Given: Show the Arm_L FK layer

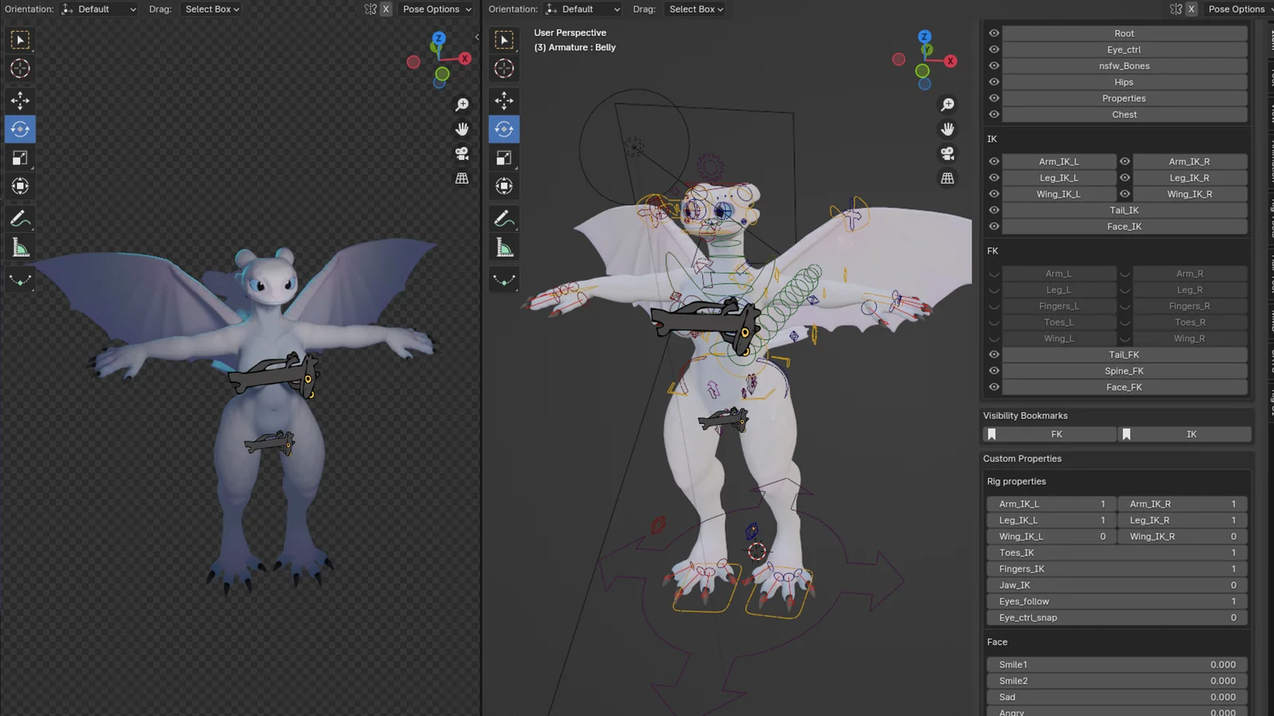Looking at the screenshot, I should click(994, 274).
